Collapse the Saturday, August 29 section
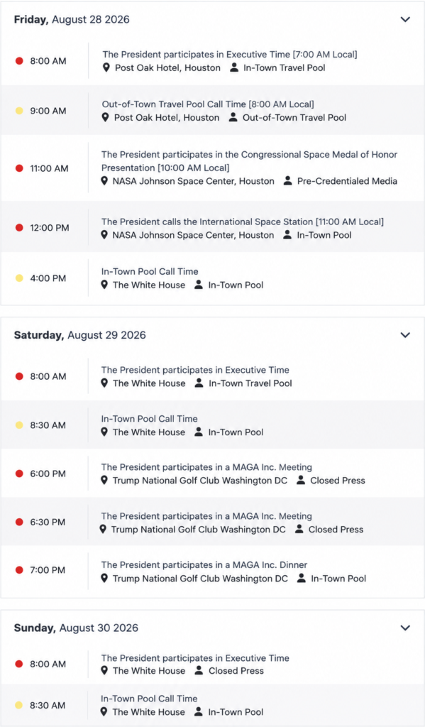This screenshot has height=727, width=425. (405, 335)
